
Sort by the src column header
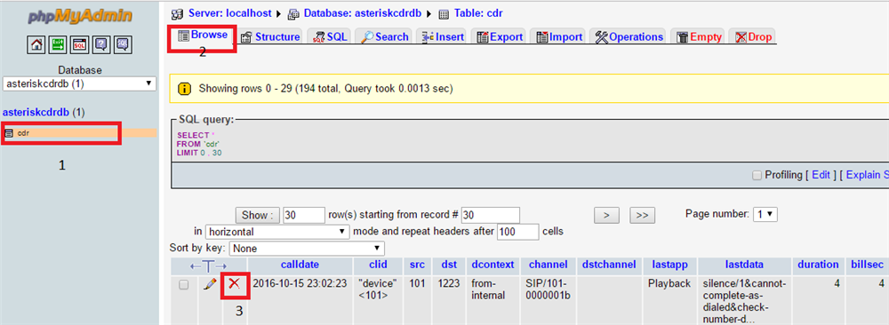click(417, 265)
